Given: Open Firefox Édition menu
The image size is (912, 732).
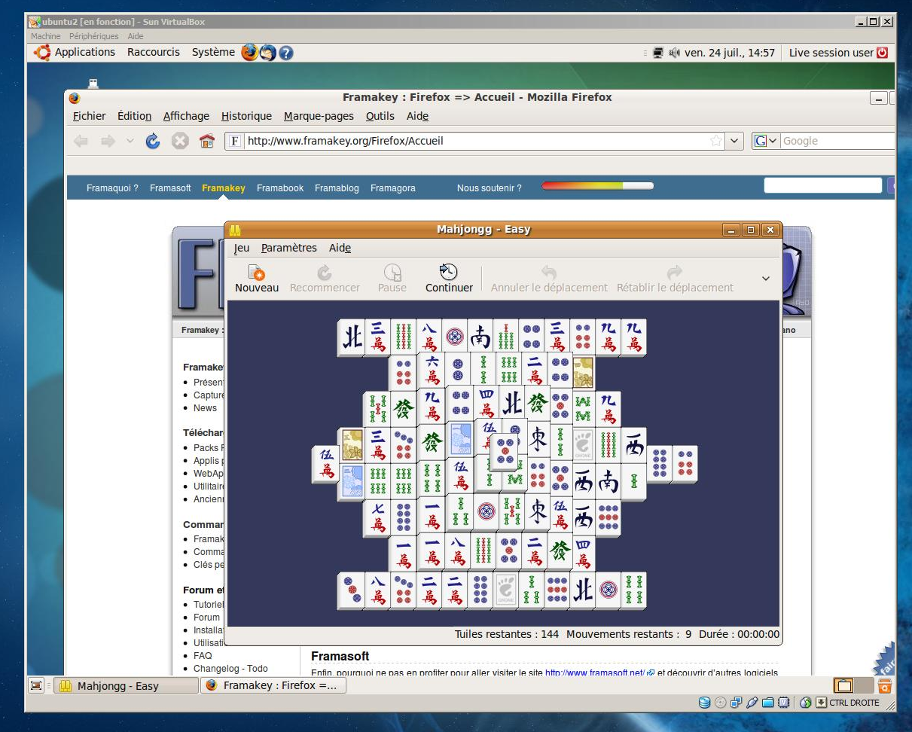Looking at the screenshot, I should click(x=135, y=116).
